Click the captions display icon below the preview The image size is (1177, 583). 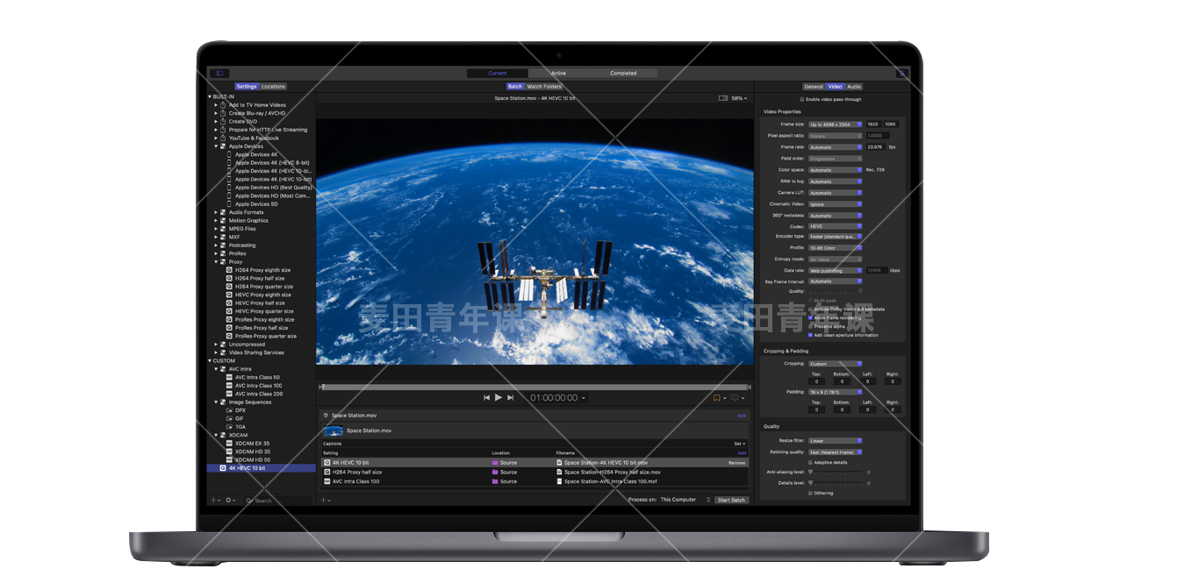pyautogui.click(x=736, y=398)
